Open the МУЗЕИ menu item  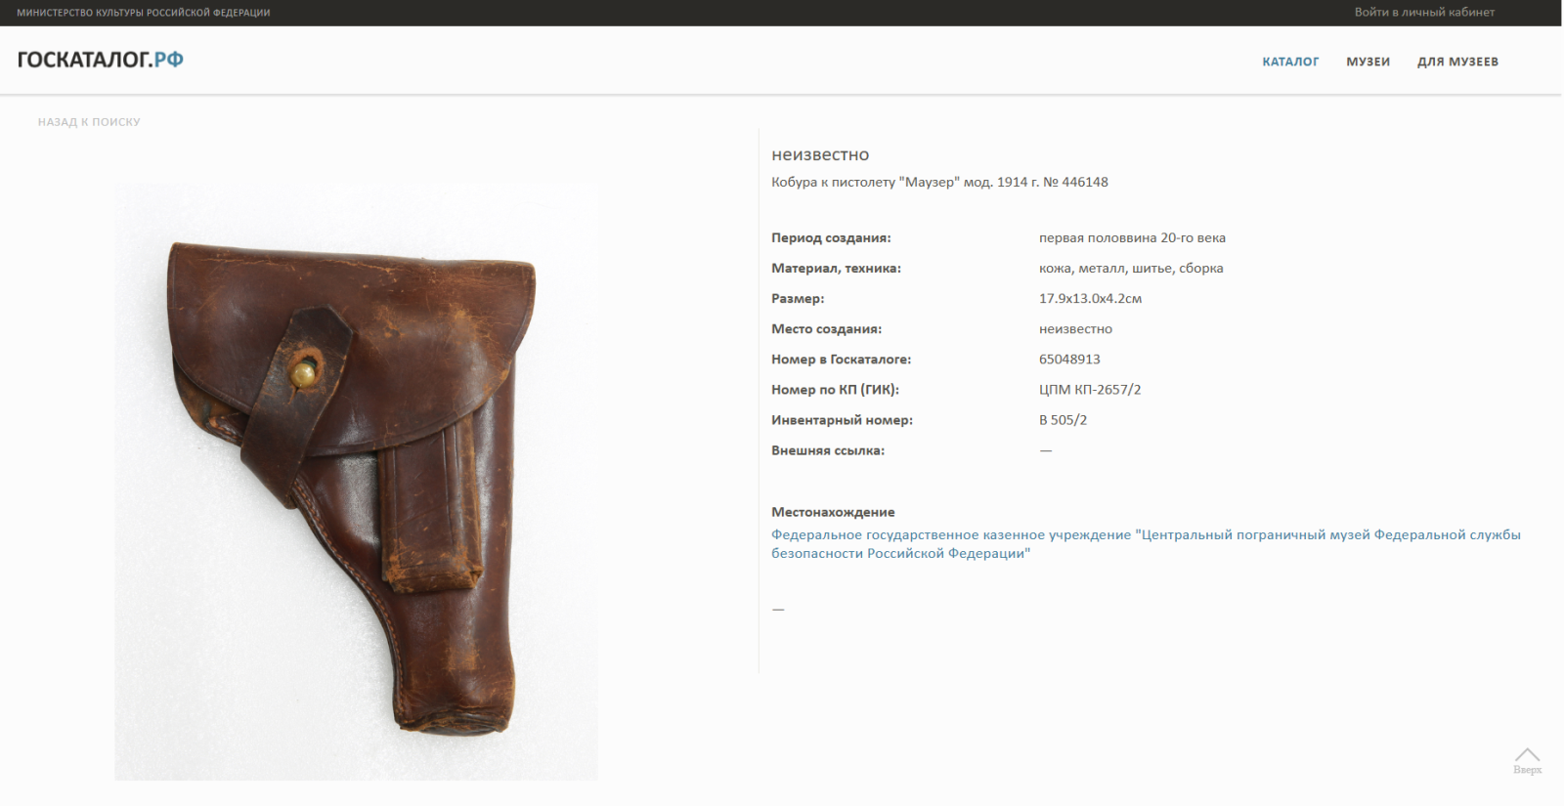1368,62
